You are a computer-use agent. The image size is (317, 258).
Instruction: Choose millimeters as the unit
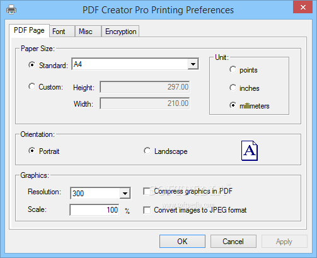coord(233,105)
